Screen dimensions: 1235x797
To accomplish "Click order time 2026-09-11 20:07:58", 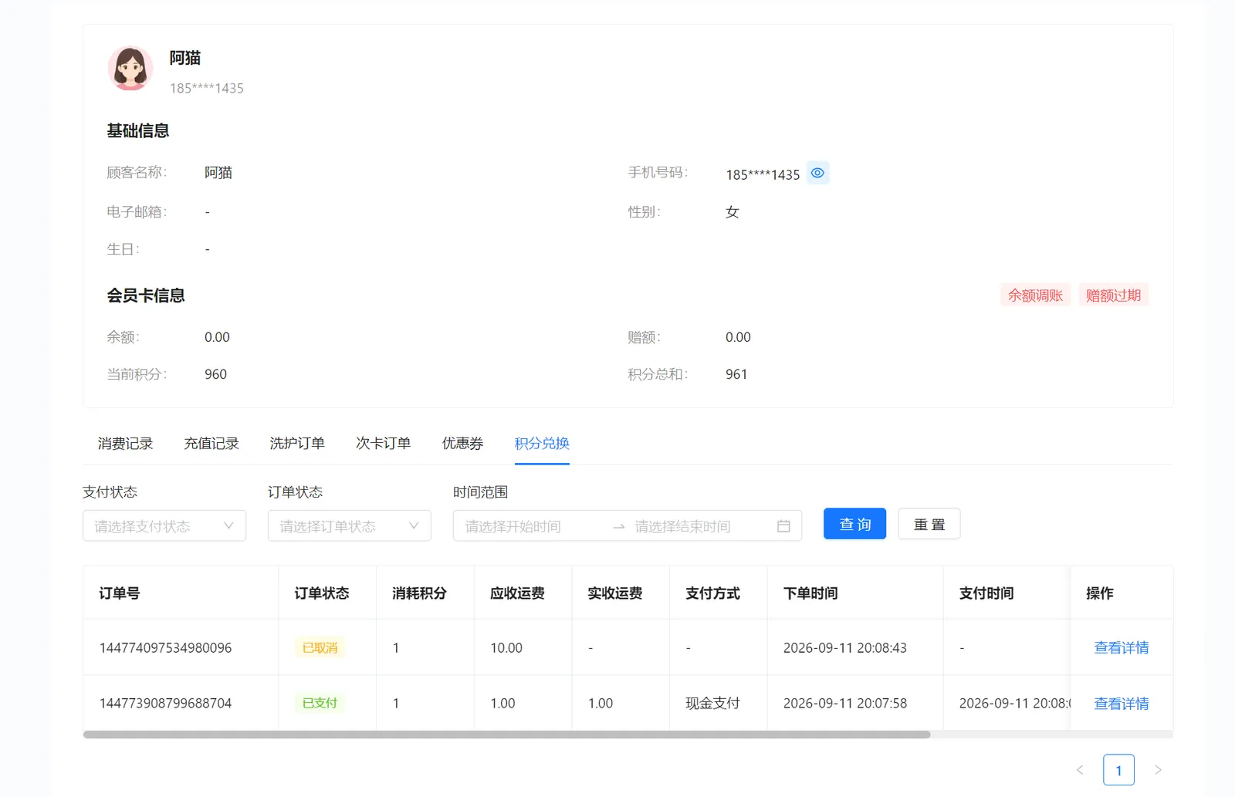I will click(x=845, y=704).
